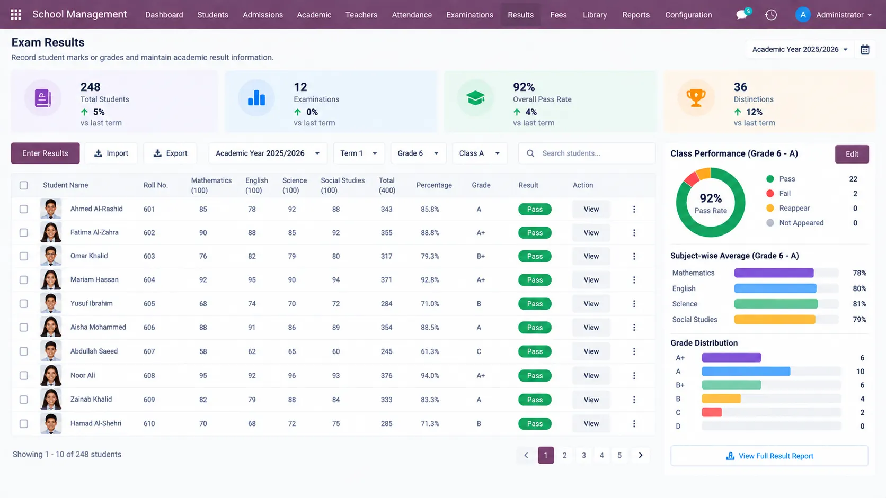Open kebab menu for Hamad Al-Shehri
This screenshot has height=498, width=886.
[x=634, y=424]
